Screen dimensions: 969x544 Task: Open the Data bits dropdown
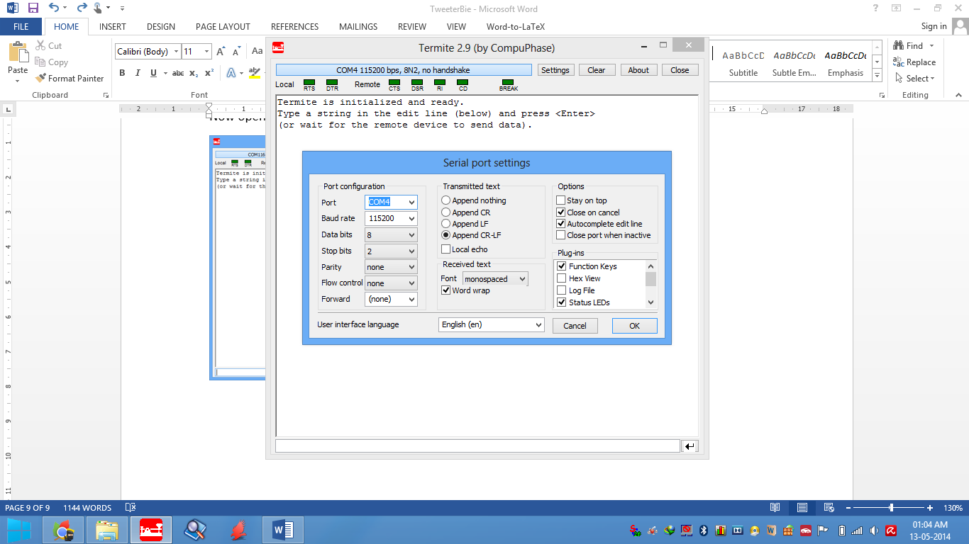pyautogui.click(x=391, y=234)
